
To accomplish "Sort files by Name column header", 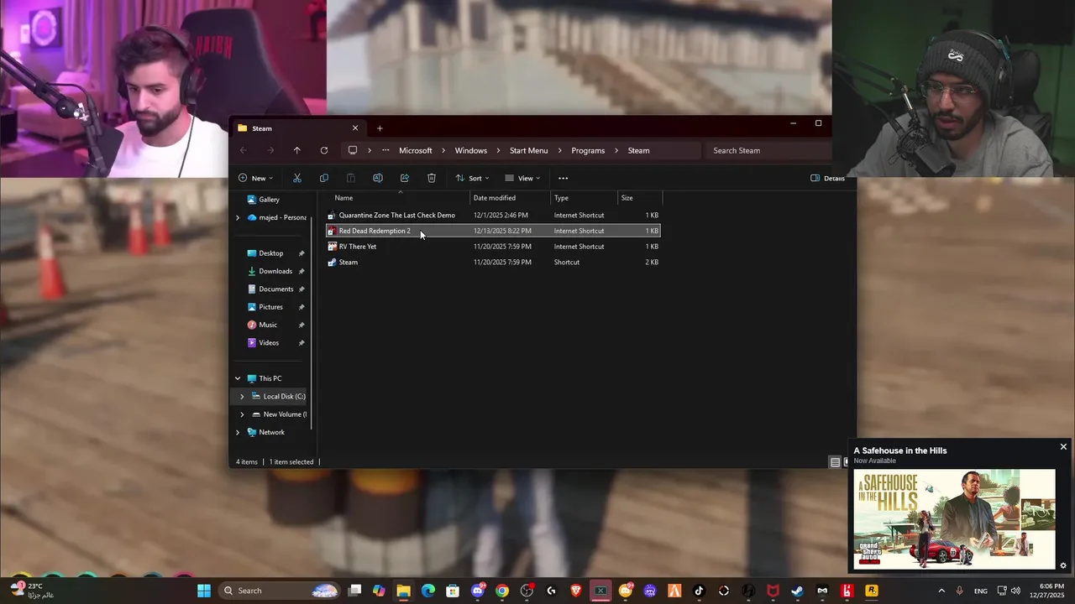I will tap(398, 198).
